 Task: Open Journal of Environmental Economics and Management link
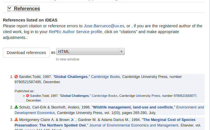(x=134, y=125)
